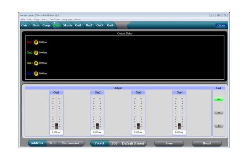
Task: Click the Output section header bar
Action: [x=118, y=88]
